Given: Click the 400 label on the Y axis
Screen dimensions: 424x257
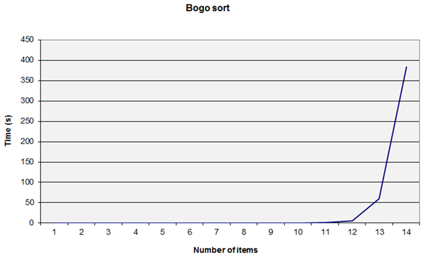Looking at the screenshot, I should click(x=27, y=60).
